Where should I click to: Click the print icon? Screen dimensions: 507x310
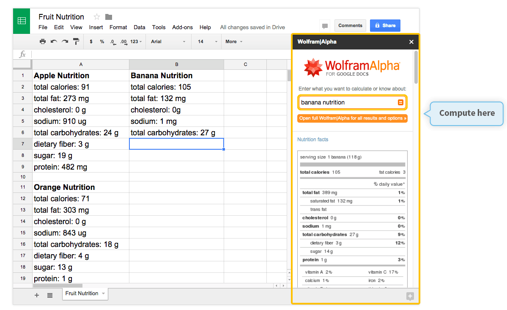43,41
